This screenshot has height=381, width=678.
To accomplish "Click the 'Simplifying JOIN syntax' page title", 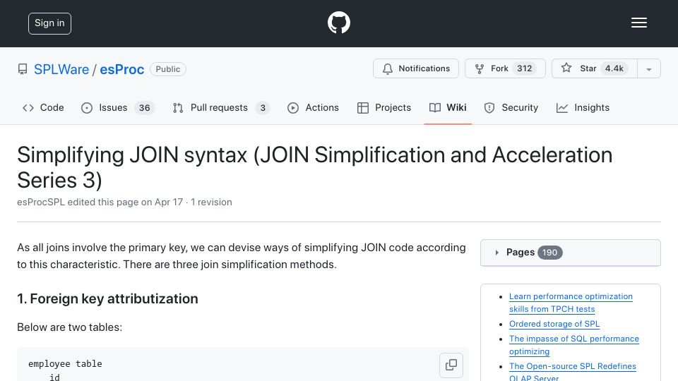I will pyautogui.click(x=315, y=168).
